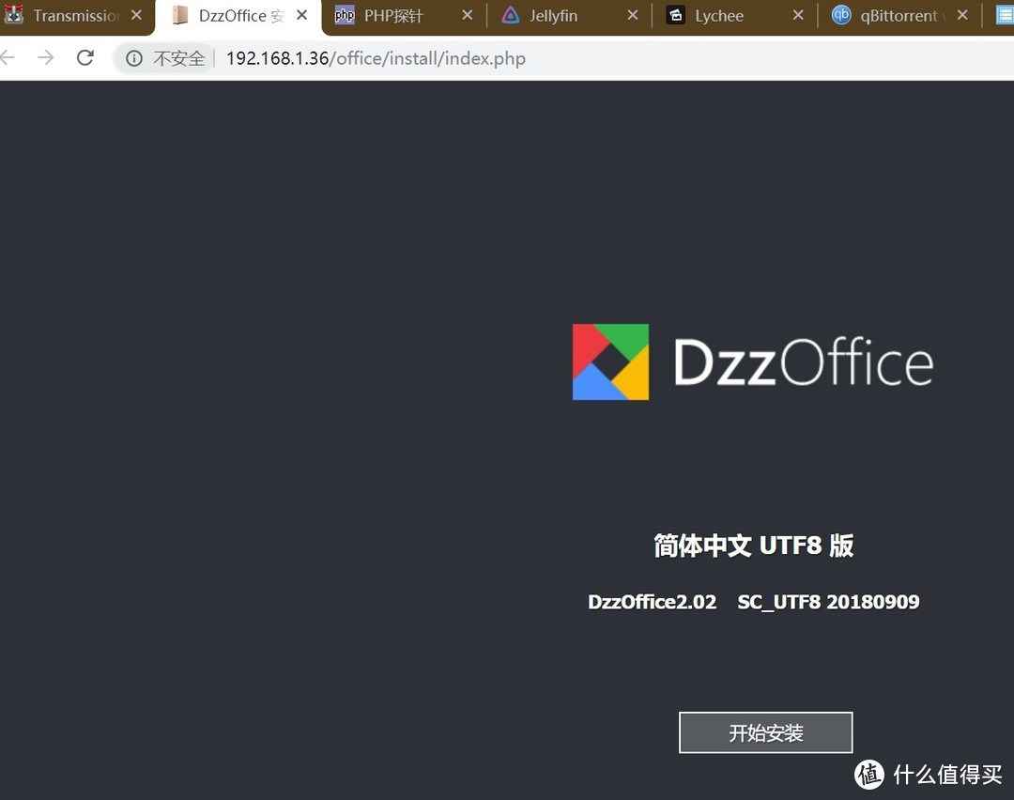Image resolution: width=1014 pixels, height=800 pixels.
Task: Click the SC_UTF8 20180909 text
Action: [828, 602]
